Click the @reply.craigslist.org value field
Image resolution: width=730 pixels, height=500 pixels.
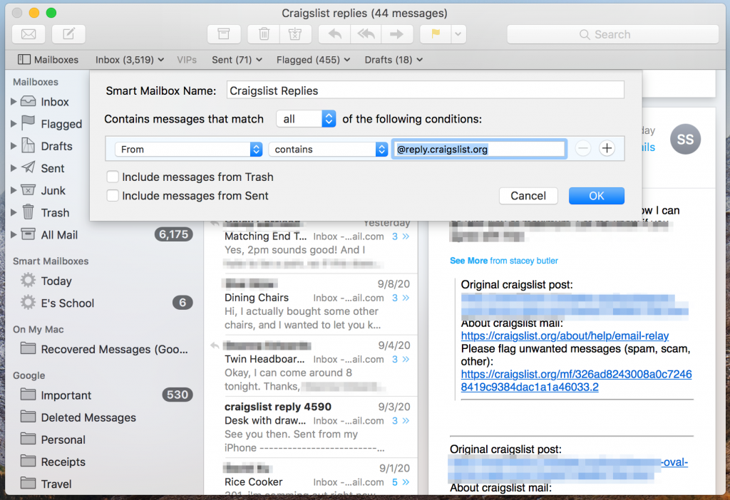pos(479,150)
